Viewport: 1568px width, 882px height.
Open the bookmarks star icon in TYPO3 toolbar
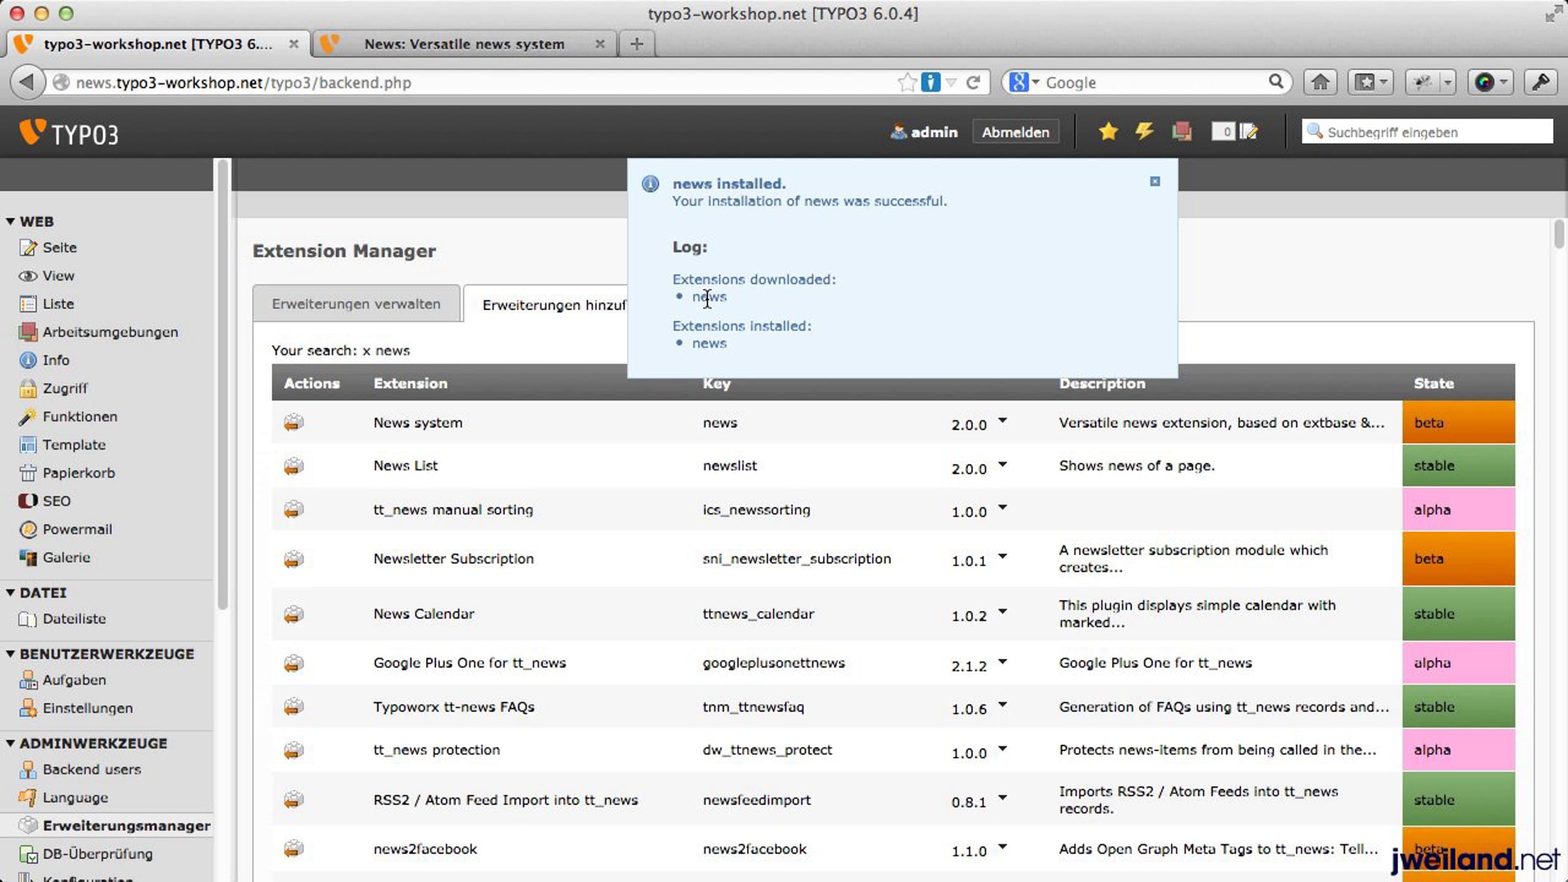1108,131
